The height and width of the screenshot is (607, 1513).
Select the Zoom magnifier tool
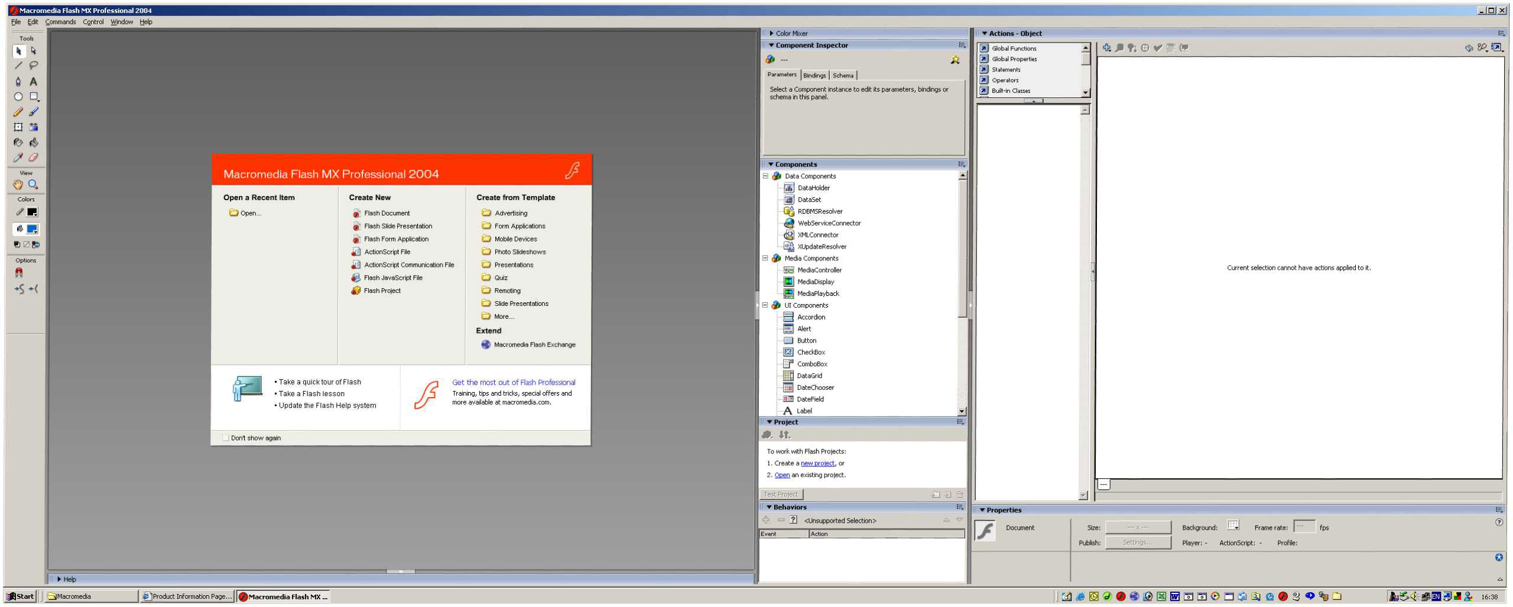pyautogui.click(x=34, y=185)
